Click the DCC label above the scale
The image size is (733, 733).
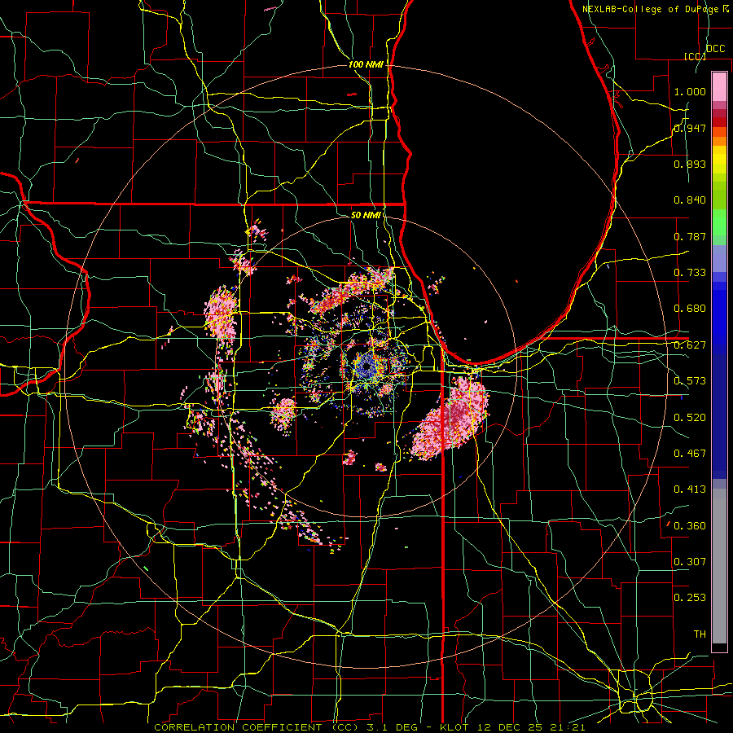coord(715,49)
